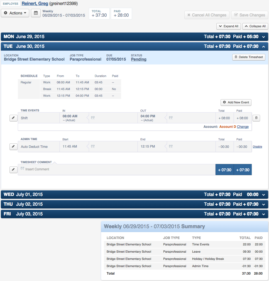Image resolution: width=269 pixels, height=281 pixels.
Task: Disable the Auto Deduct Time entry
Action: [257, 147]
